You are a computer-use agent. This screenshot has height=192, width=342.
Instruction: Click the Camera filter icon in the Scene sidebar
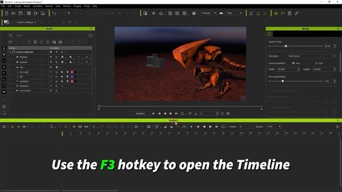pyautogui.click(x=4, y=92)
